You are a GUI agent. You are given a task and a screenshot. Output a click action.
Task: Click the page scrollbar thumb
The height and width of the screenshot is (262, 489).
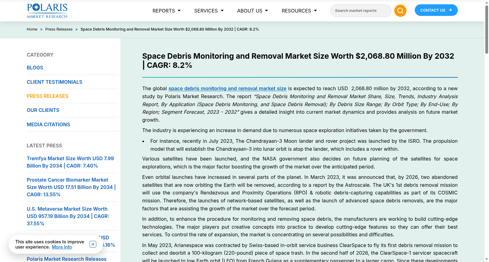point(487,29)
